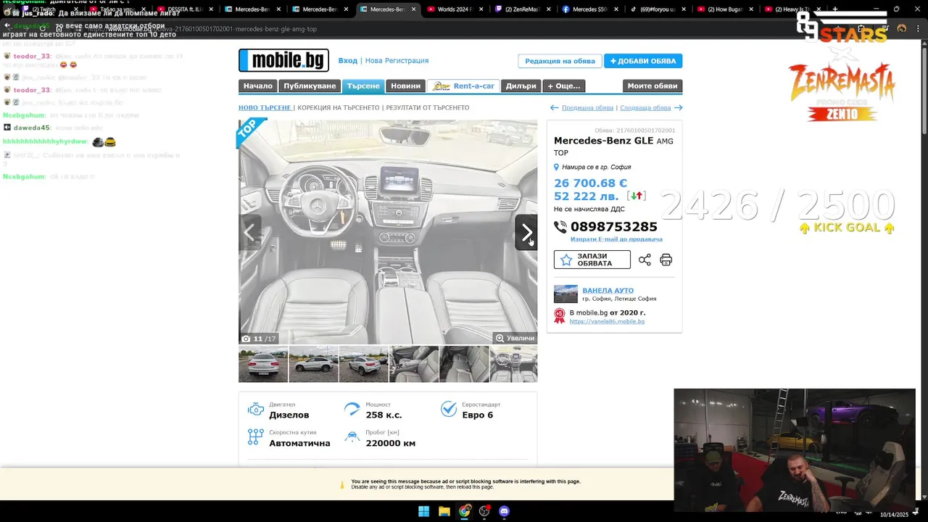Select third thumbnail, car front quarter view

(x=364, y=364)
